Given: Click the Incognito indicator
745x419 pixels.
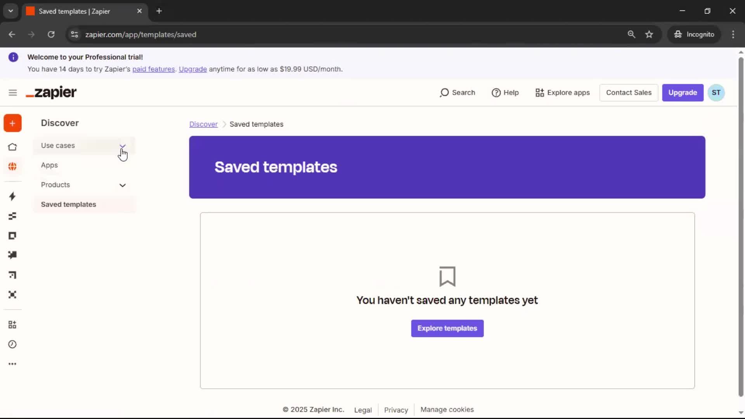Looking at the screenshot, I should pyautogui.click(x=694, y=35).
